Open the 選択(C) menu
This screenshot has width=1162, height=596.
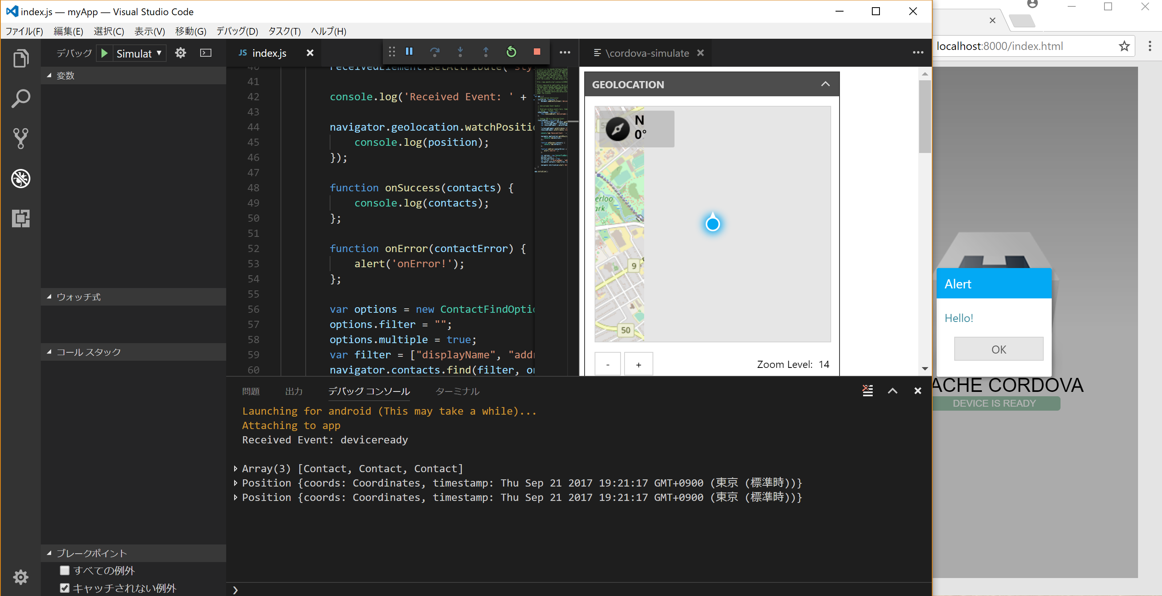109,31
